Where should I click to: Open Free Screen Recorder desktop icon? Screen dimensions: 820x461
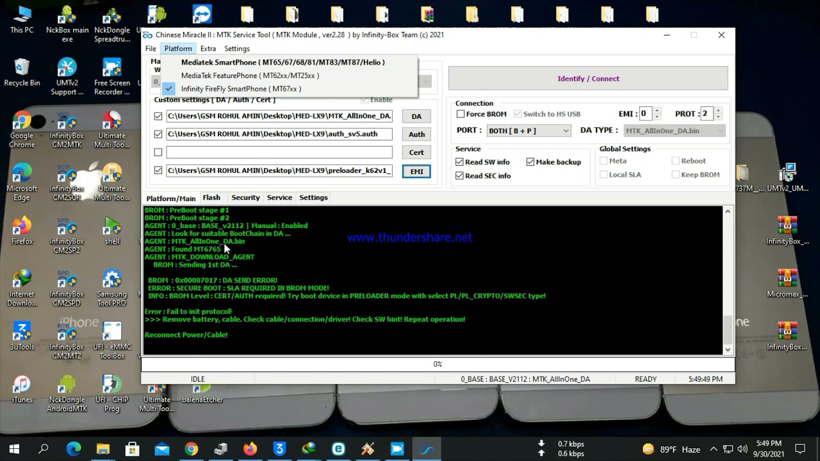[x=112, y=77]
